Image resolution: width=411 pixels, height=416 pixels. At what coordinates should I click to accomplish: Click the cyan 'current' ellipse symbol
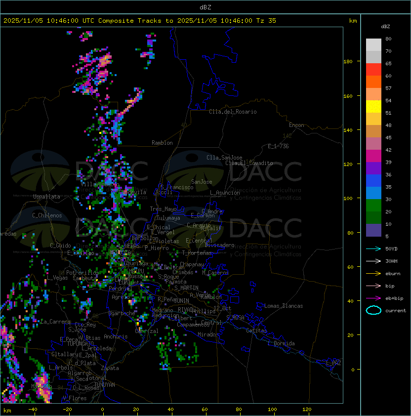point(373,310)
